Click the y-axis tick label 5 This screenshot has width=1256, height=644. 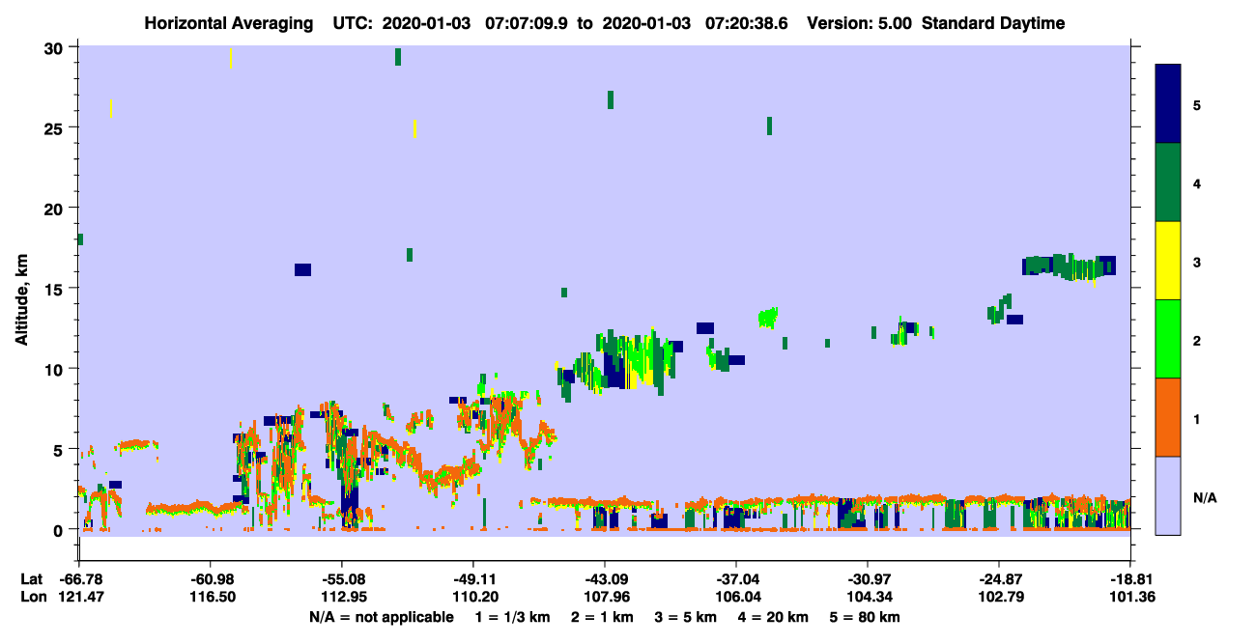[61, 449]
